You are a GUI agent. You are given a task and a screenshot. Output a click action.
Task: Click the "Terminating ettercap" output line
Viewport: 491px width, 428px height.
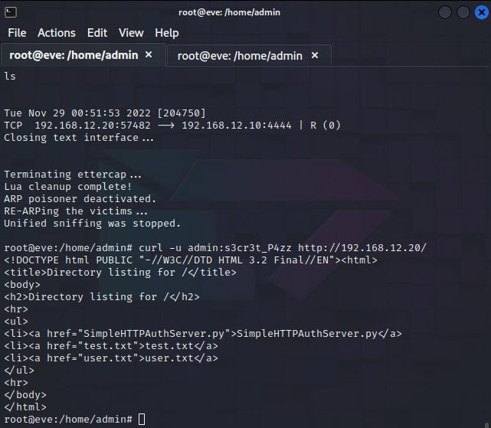73,175
